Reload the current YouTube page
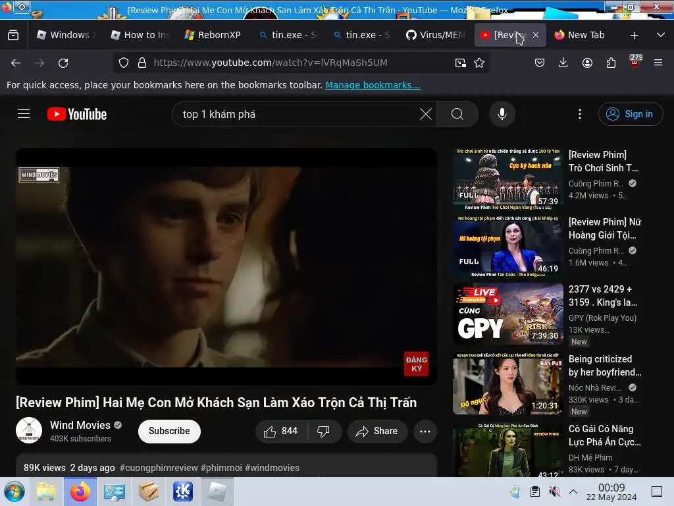 [x=63, y=63]
